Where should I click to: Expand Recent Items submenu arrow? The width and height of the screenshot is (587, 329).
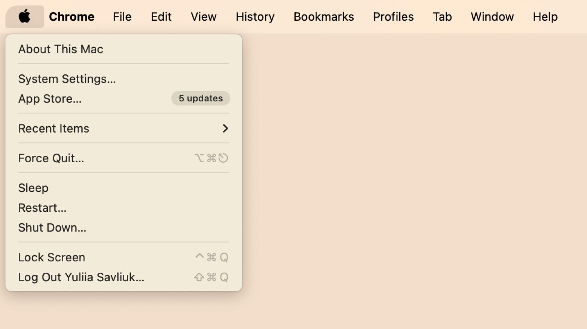point(225,128)
